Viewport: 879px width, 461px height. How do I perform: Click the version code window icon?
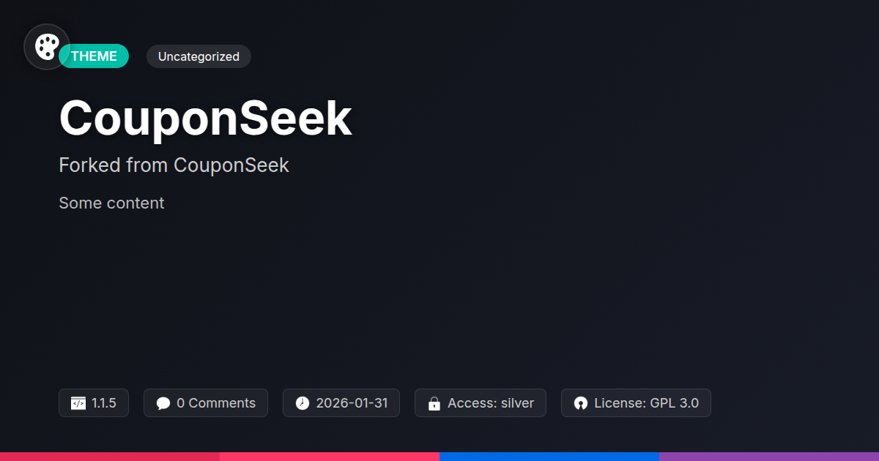tap(78, 403)
